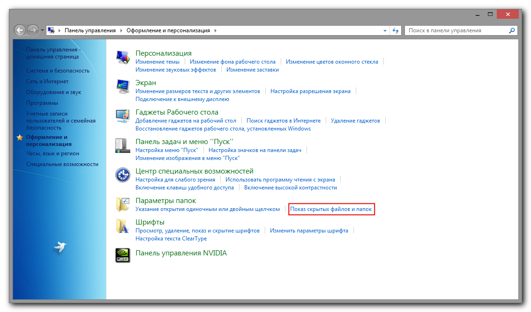The width and height of the screenshot is (531, 312).
Task: Click the search magnifier icon
Action: coord(512,30)
